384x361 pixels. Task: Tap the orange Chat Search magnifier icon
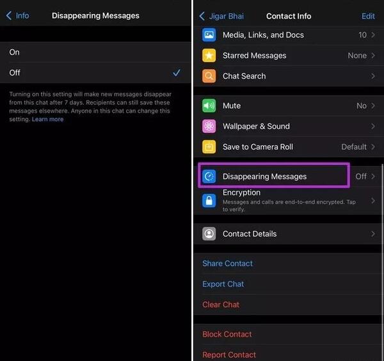tap(209, 76)
